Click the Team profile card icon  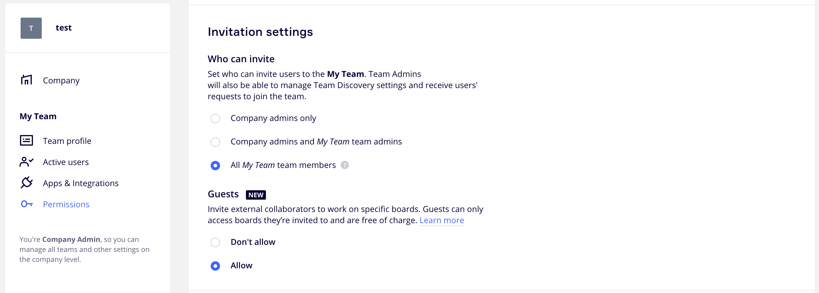(26, 140)
